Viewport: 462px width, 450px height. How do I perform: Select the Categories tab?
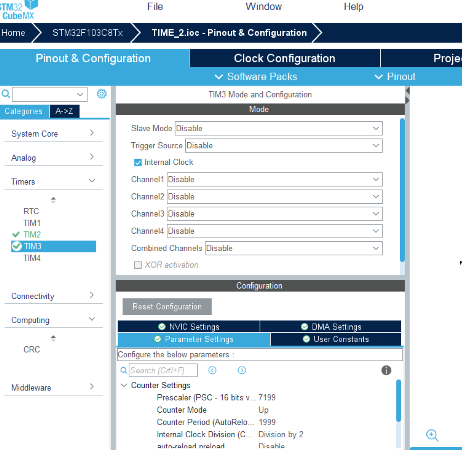[x=24, y=111]
